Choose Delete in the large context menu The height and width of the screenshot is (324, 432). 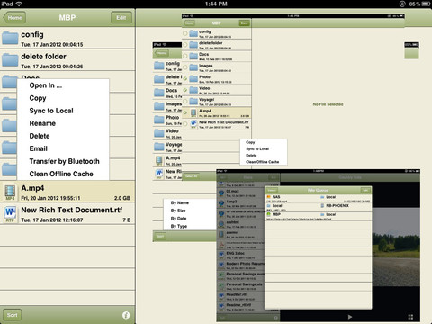pyautogui.click(x=40, y=136)
